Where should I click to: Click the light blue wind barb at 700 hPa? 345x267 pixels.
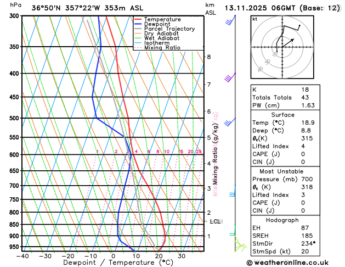pos(233,191)
